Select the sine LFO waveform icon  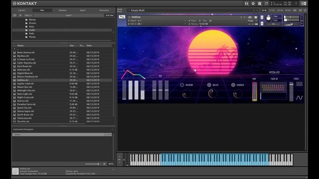point(299,98)
